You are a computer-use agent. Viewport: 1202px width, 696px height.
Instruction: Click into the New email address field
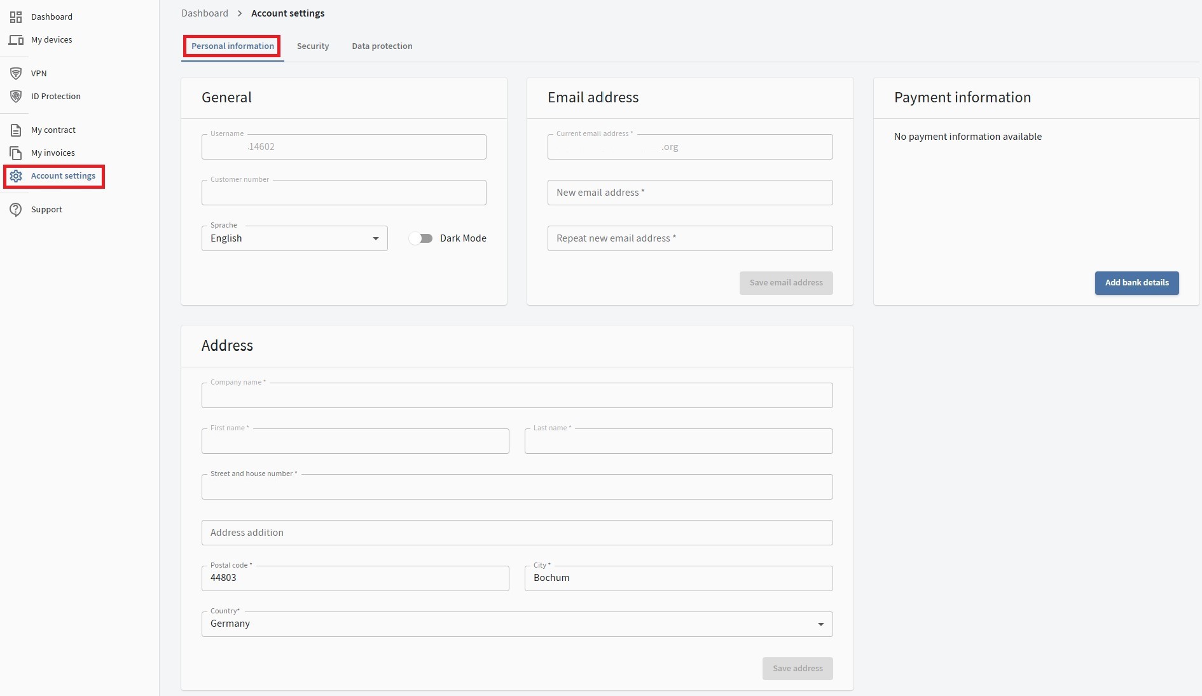[x=689, y=193]
